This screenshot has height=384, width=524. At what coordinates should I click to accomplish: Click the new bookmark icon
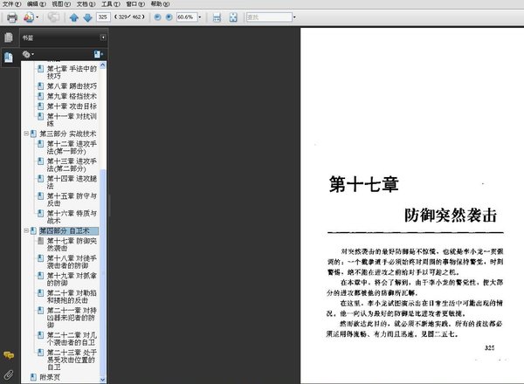click(98, 54)
